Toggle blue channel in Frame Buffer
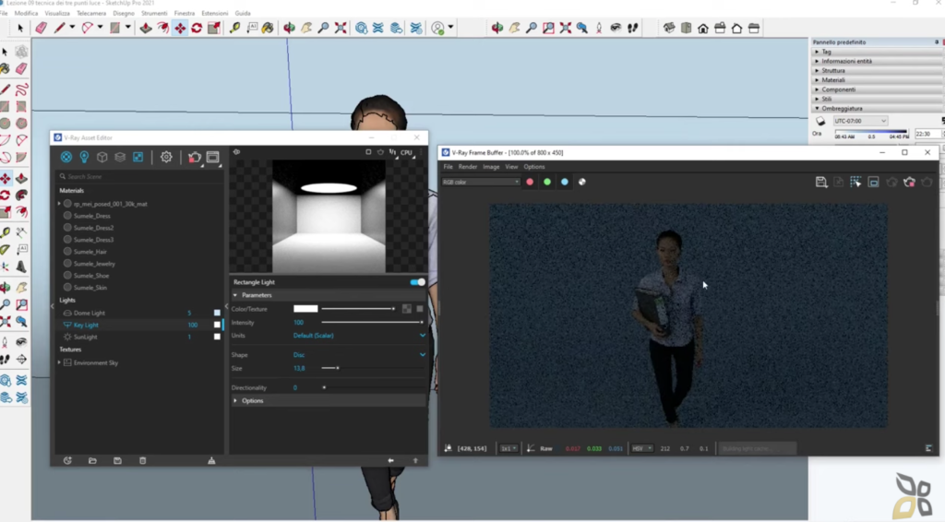The height and width of the screenshot is (522, 945). pos(565,182)
